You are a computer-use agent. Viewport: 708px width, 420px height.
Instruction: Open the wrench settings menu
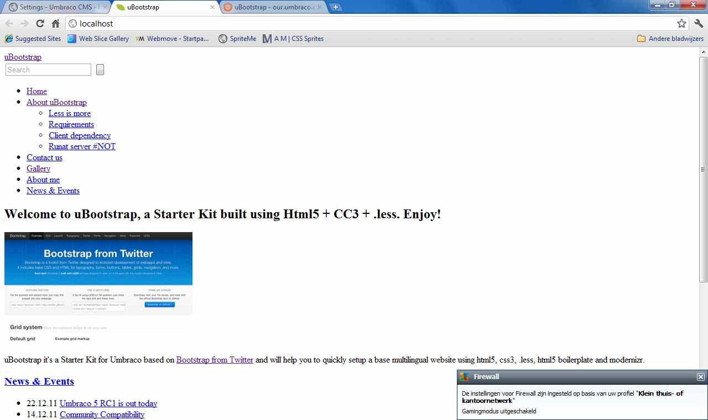699,23
